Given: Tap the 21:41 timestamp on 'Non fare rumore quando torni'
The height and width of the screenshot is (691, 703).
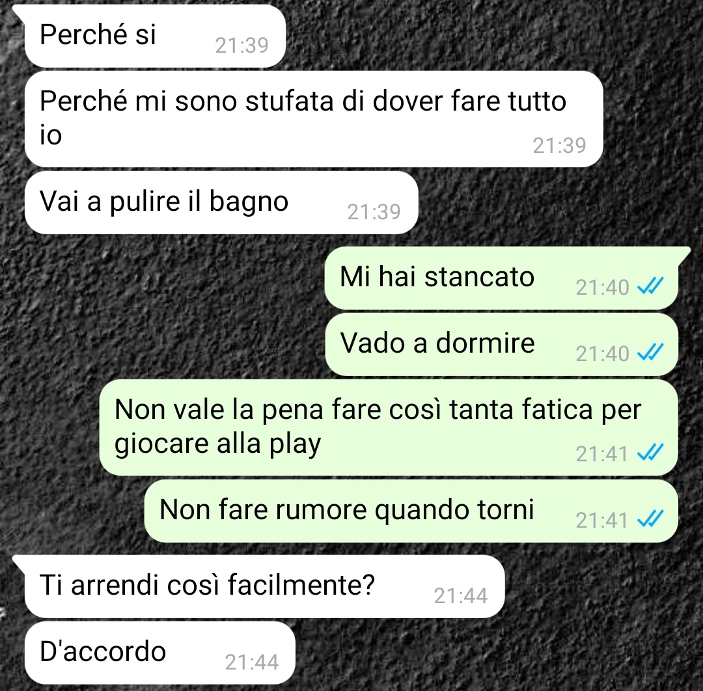Looking at the screenshot, I should point(601,521).
